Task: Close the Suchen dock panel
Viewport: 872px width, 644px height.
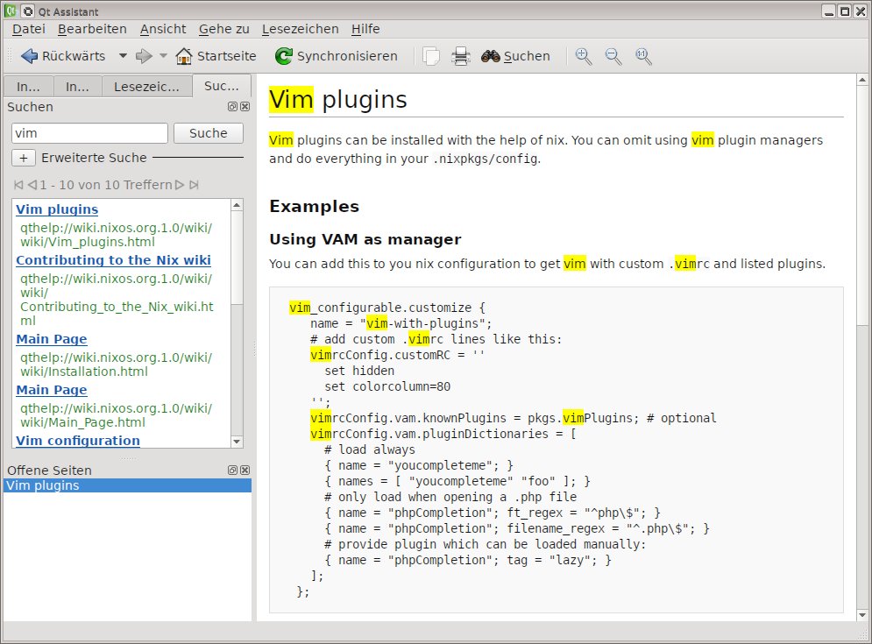Action: coord(245,107)
